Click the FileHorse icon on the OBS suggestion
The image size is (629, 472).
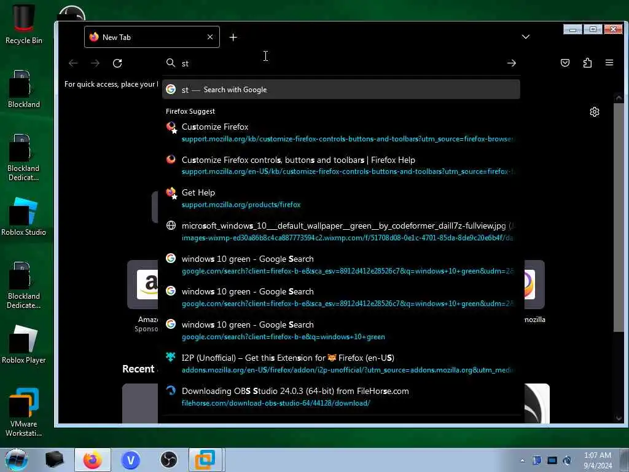pyautogui.click(x=171, y=390)
